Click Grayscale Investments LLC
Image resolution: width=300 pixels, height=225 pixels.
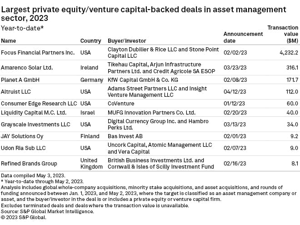[x=35, y=124]
